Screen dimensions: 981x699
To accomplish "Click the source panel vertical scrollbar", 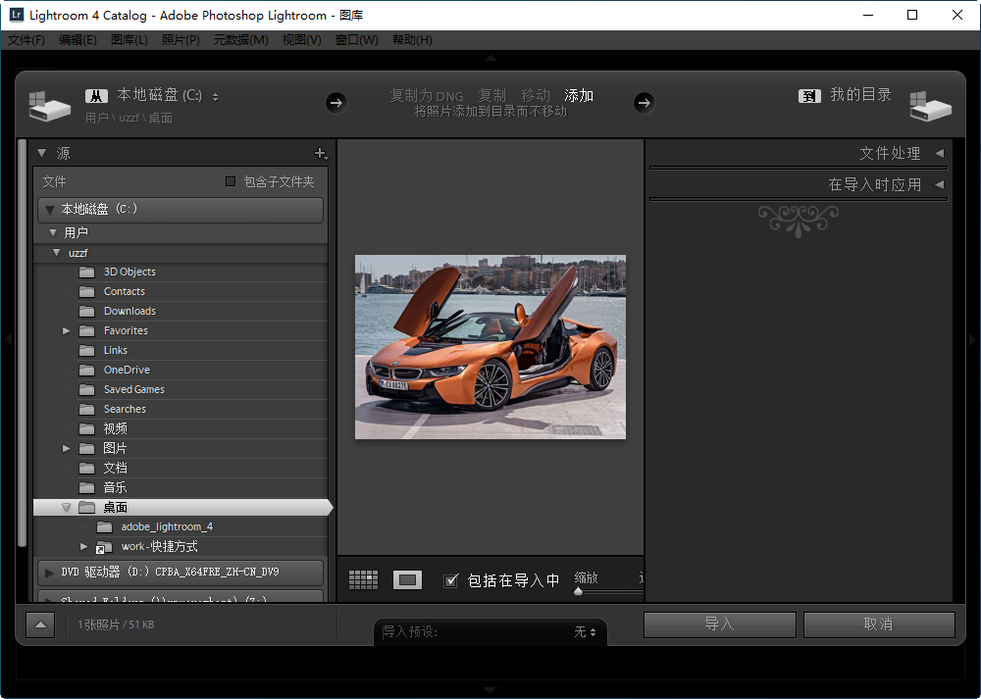I will pos(23,344).
